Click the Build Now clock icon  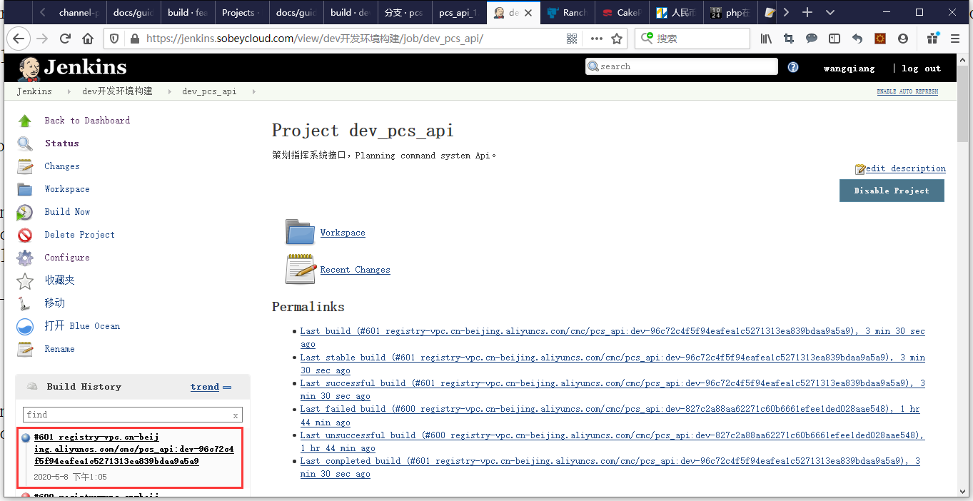(x=25, y=212)
